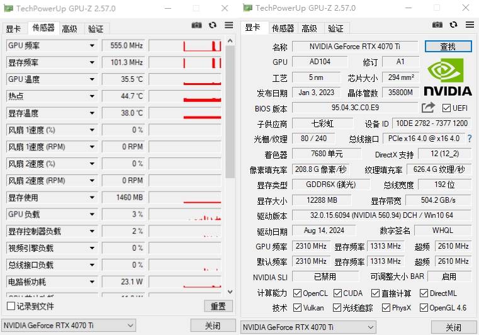Click the sensor list scrollbar thumb
This screenshot has width=479, height=335.
230,112
